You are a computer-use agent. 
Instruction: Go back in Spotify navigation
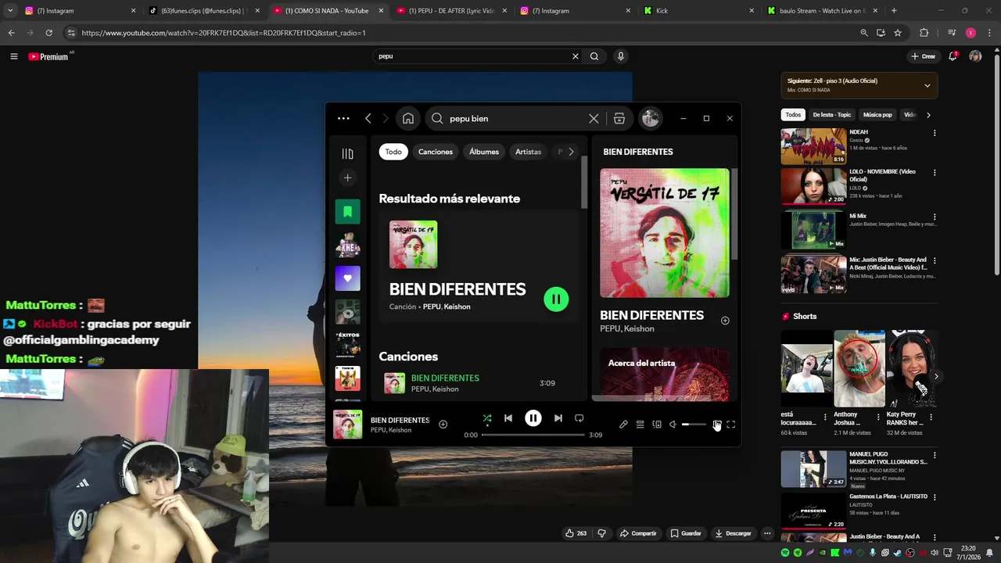point(368,119)
